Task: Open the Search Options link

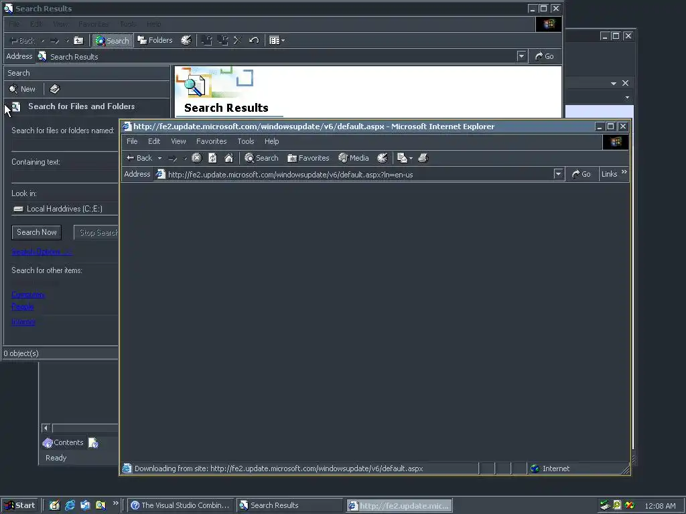Action: tap(42, 252)
